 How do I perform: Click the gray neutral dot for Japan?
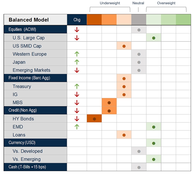click(x=139, y=62)
